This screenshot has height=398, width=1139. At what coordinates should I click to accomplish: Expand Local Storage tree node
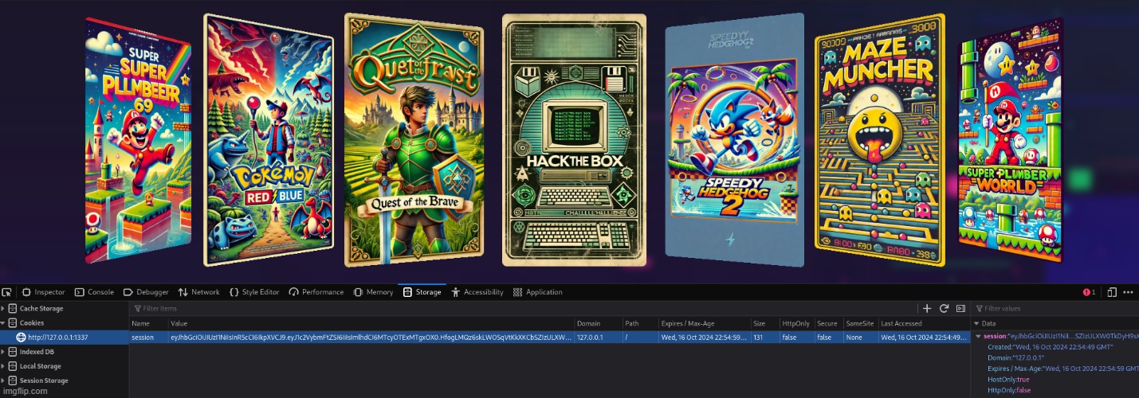click(x=3, y=366)
